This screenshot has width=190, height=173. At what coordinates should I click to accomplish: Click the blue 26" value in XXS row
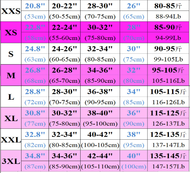coord(134,6)
